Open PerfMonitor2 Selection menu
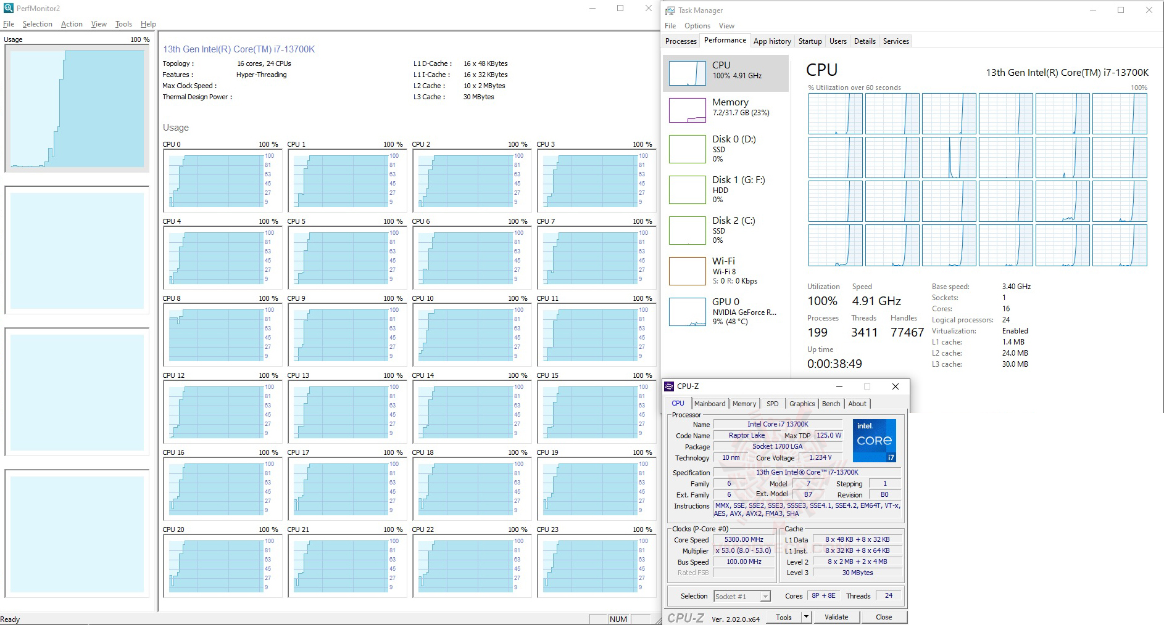1164x625 pixels. pyautogui.click(x=38, y=24)
